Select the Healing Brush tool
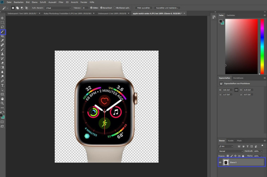The image size is (267, 177). pyautogui.click(x=3, y=45)
